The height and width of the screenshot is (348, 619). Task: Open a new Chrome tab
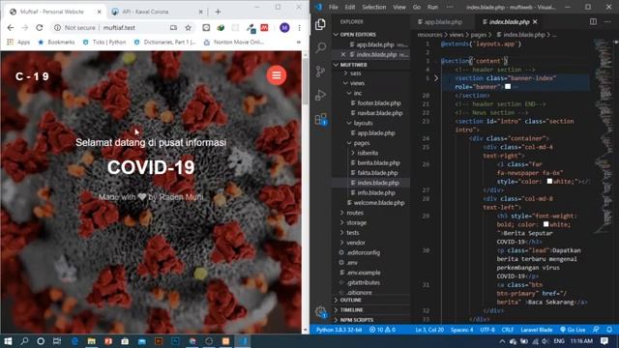(x=218, y=12)
